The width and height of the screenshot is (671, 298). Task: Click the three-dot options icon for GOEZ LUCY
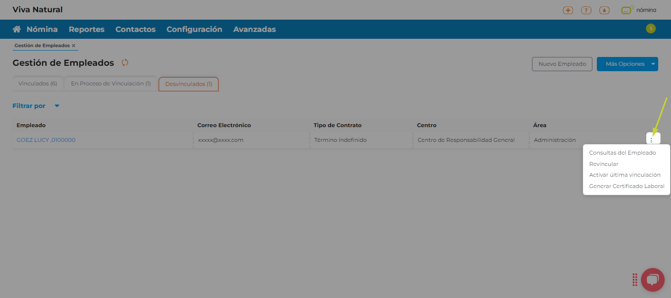pyautogui.click(x=651, y=140)
